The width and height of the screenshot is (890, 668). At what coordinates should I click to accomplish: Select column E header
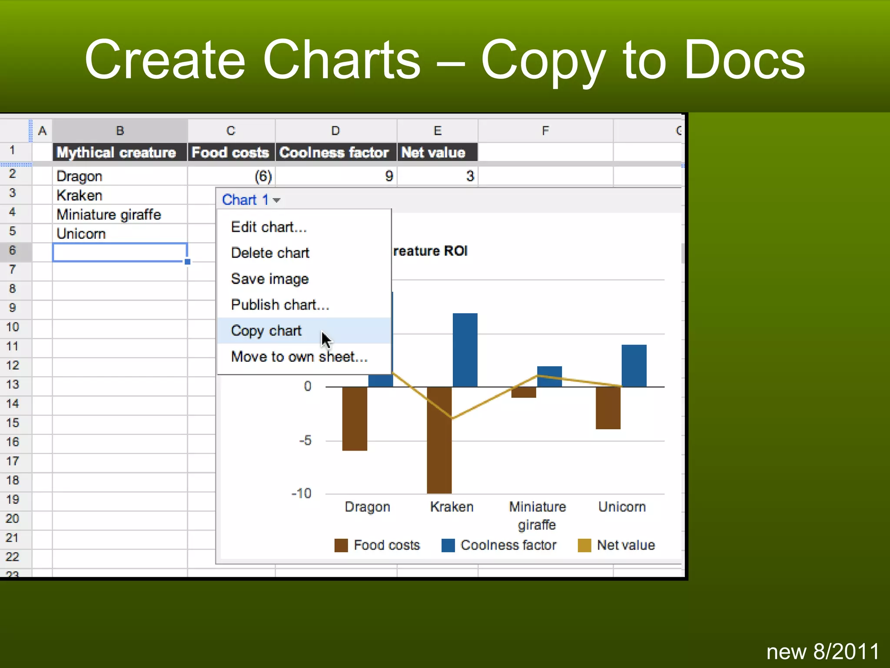438,130
